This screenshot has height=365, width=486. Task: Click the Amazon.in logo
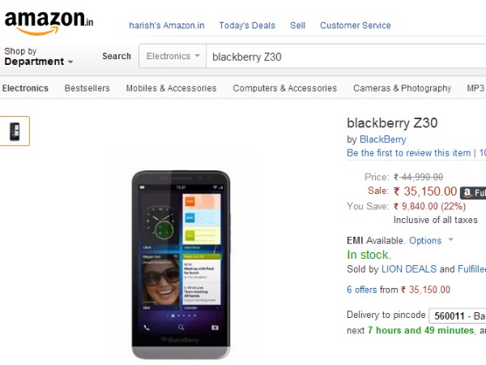click(x=49, y=23)
